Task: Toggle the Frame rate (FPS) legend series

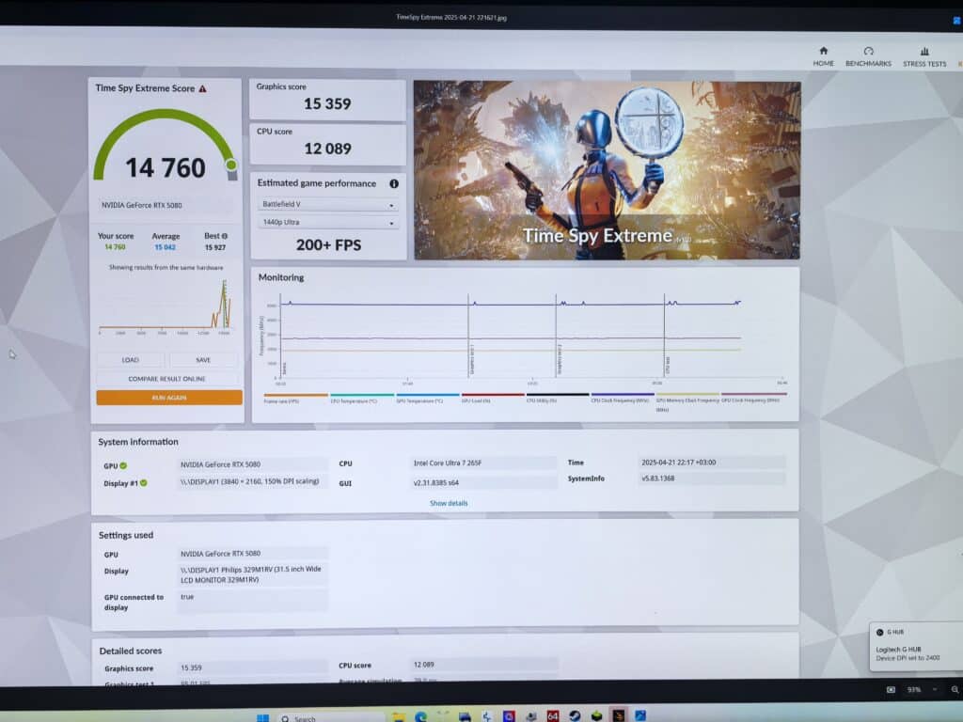Action: click(x=294, y=399)
